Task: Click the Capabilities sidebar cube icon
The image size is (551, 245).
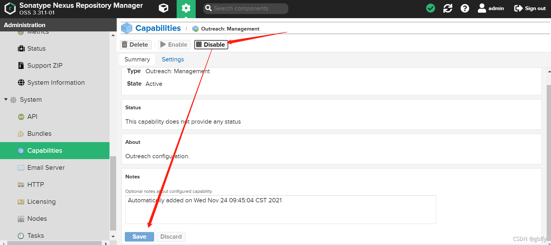Action: click(21, 151)
